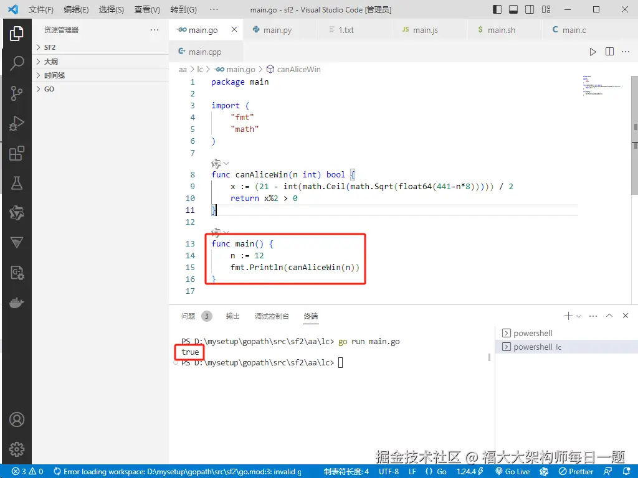Open the Extensions view

pos(17,153)
